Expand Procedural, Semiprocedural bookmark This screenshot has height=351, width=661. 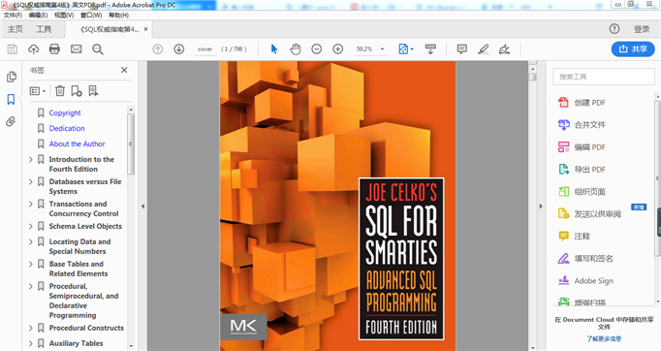pyautogui.click(x=30, y=286)
